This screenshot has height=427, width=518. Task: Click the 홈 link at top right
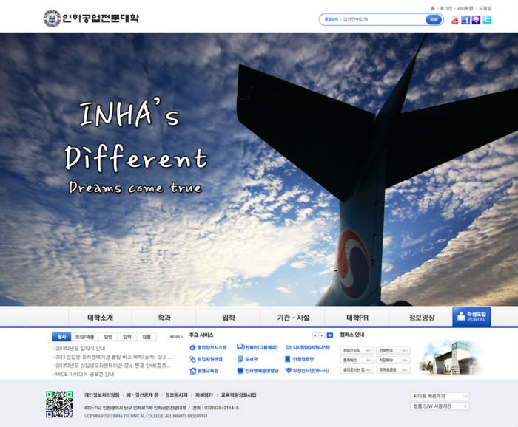(x=433, y=8)
